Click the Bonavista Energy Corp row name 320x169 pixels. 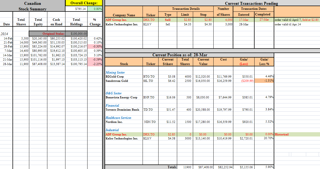point(122,97)
